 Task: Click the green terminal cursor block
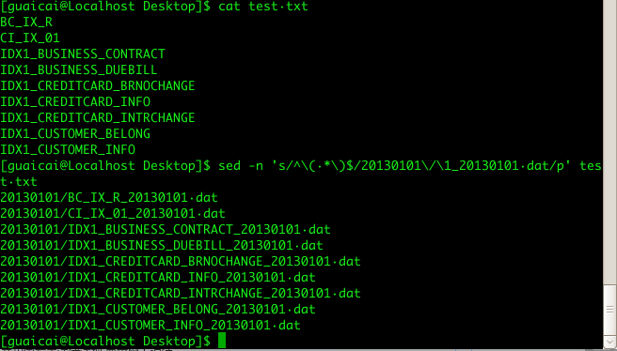(x=222, y=341)
